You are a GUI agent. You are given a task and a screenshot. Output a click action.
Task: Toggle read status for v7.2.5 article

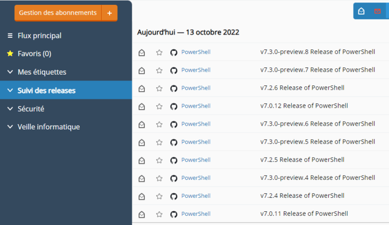click(x=141, y=161)
